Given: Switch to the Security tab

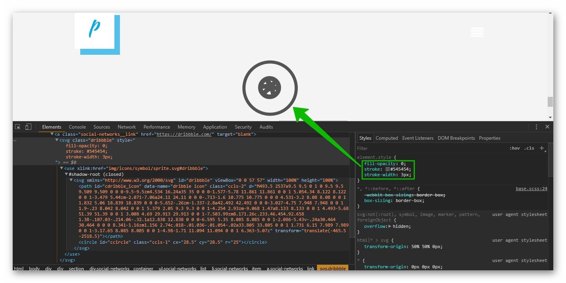Looking at the screenshot, I should [243, 127].
